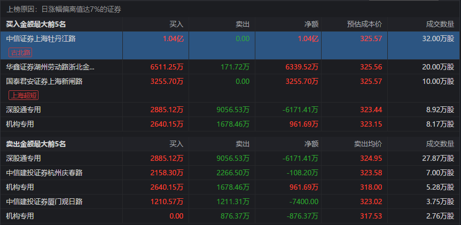Click the 买入金额最大前5名 section header
The width and height of the screenshot is (461, 225).
tap(36, 25)
